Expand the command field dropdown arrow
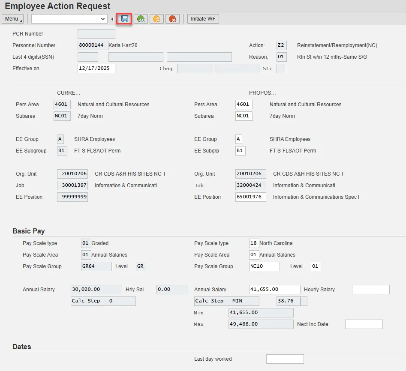The image size is (406, 371). pos(103,19)
